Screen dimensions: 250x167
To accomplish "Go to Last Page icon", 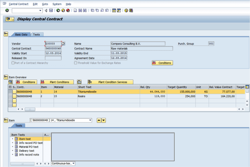I will [107, 10].
